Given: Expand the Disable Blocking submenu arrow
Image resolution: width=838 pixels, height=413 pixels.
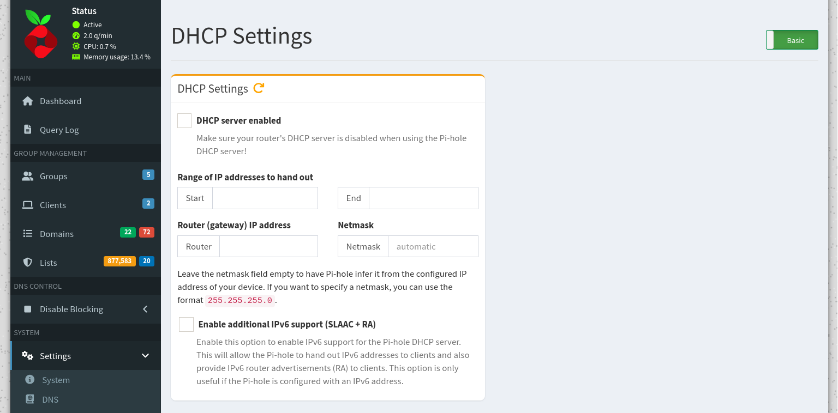Looking at the screenshot, I should 145,309.
